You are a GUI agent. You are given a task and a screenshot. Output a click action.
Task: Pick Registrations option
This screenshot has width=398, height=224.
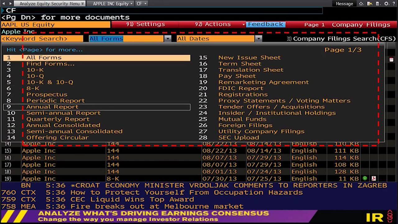[243, 95]
